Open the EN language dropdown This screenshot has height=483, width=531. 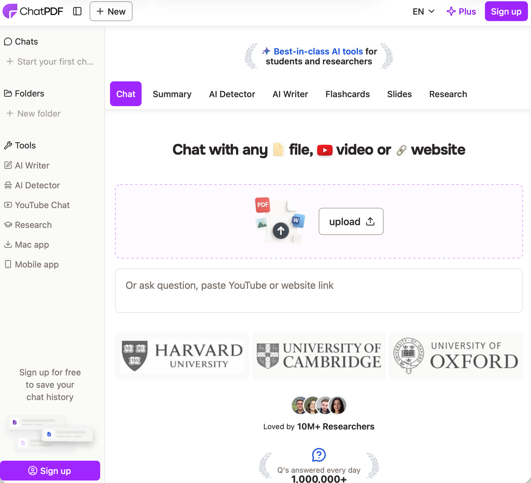coord(423,12)
